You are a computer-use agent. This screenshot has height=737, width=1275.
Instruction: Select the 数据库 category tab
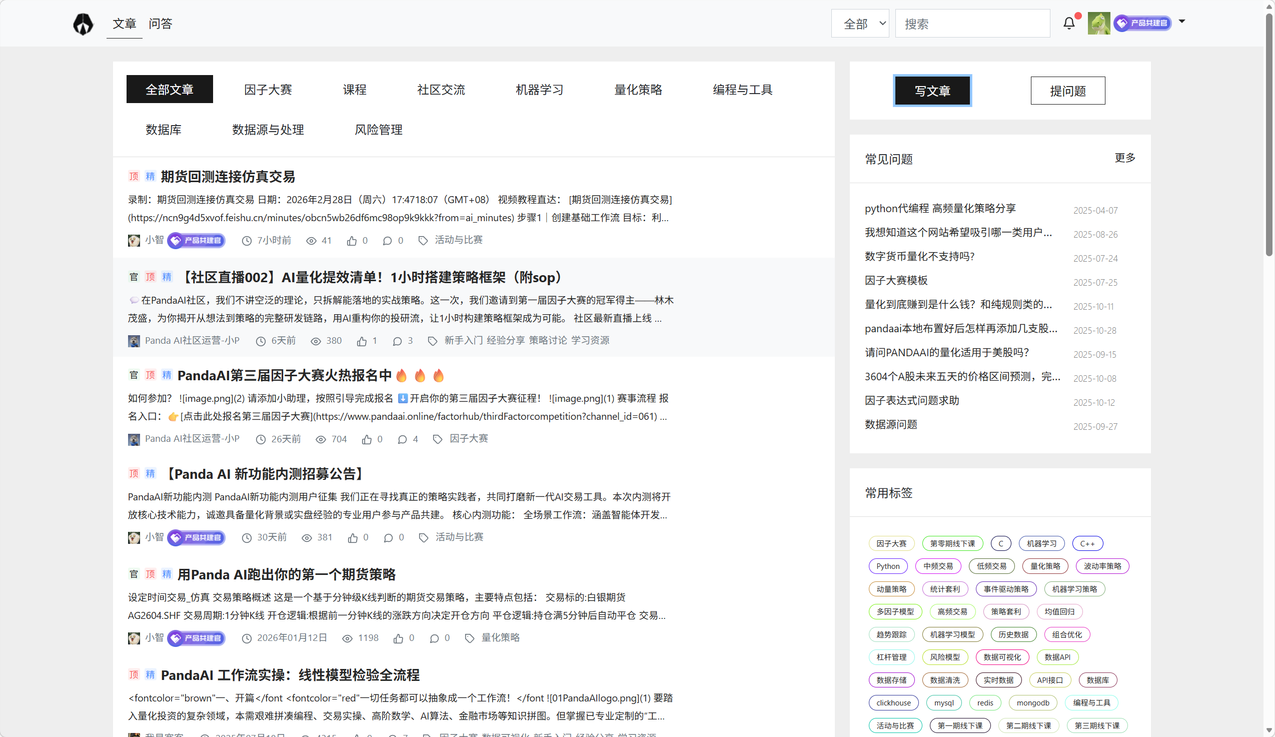[x=164, y=130]
